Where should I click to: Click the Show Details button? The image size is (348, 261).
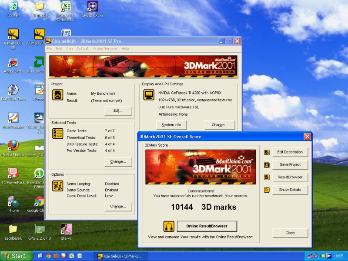pyautogui.click(x=290, y=190)
